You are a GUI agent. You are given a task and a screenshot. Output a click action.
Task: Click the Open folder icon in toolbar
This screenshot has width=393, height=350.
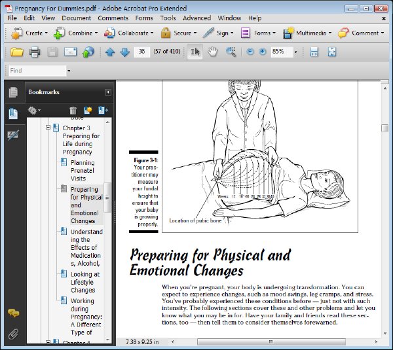(x=17, y=52)
